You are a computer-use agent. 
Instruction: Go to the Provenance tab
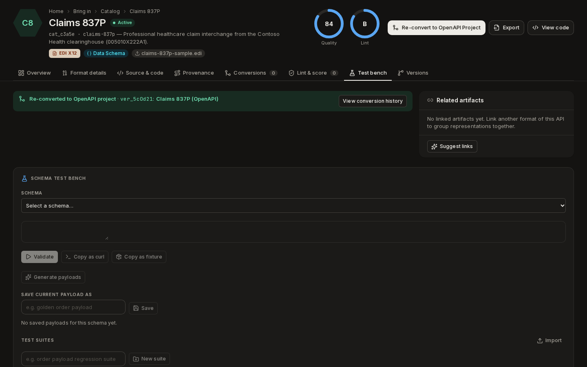(x=194, y=73)
